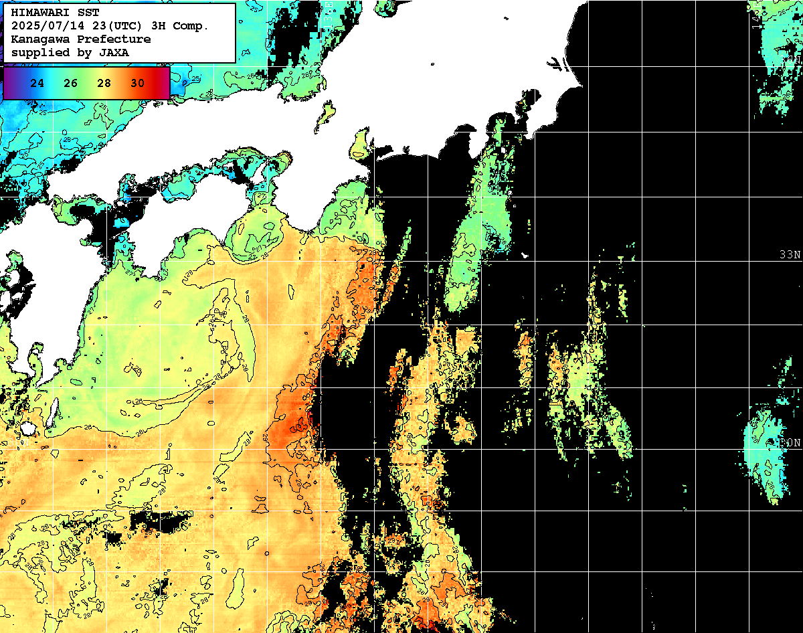
Task: Click the "30" label on color scale
Action: [137, 84]
